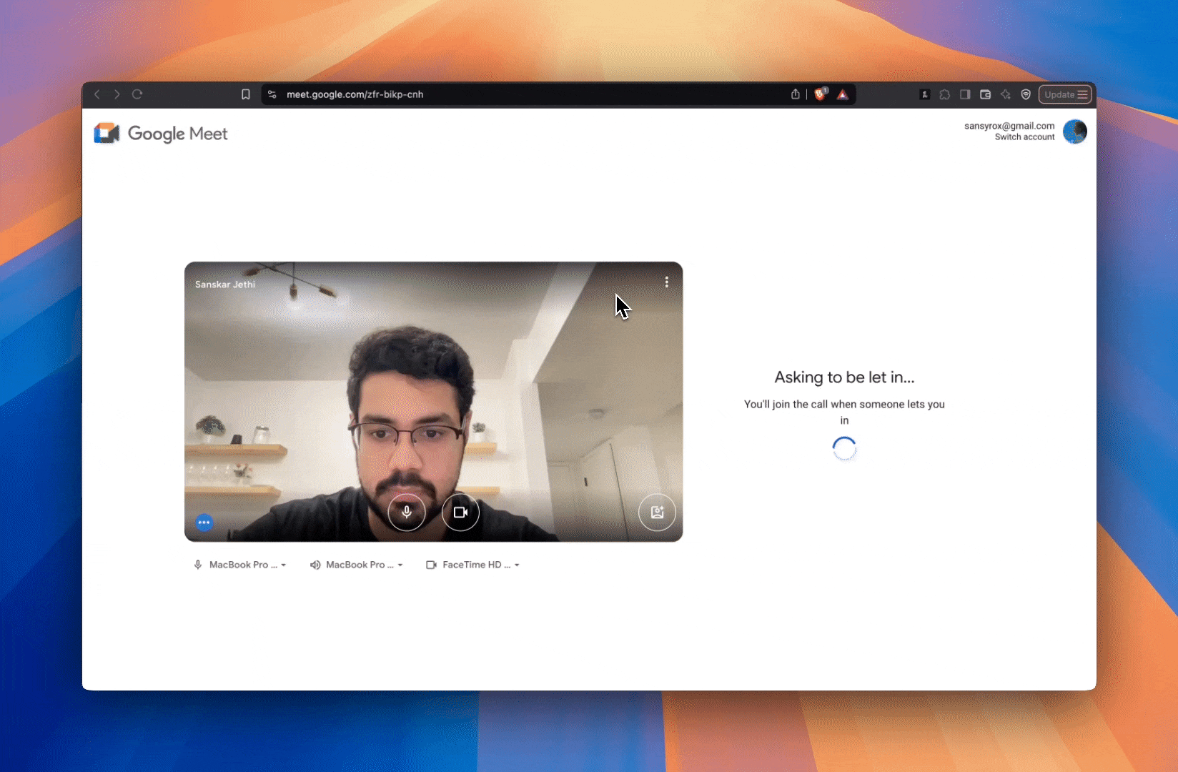Open the Brave Rewards triangle icon
Screen dimensions: 1178x772
click(x=843, y=94)
